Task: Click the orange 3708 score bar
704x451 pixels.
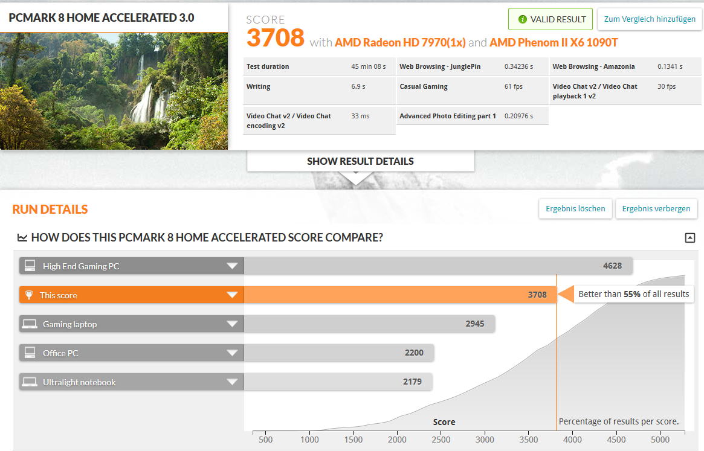Action: (x=401, y=295)
